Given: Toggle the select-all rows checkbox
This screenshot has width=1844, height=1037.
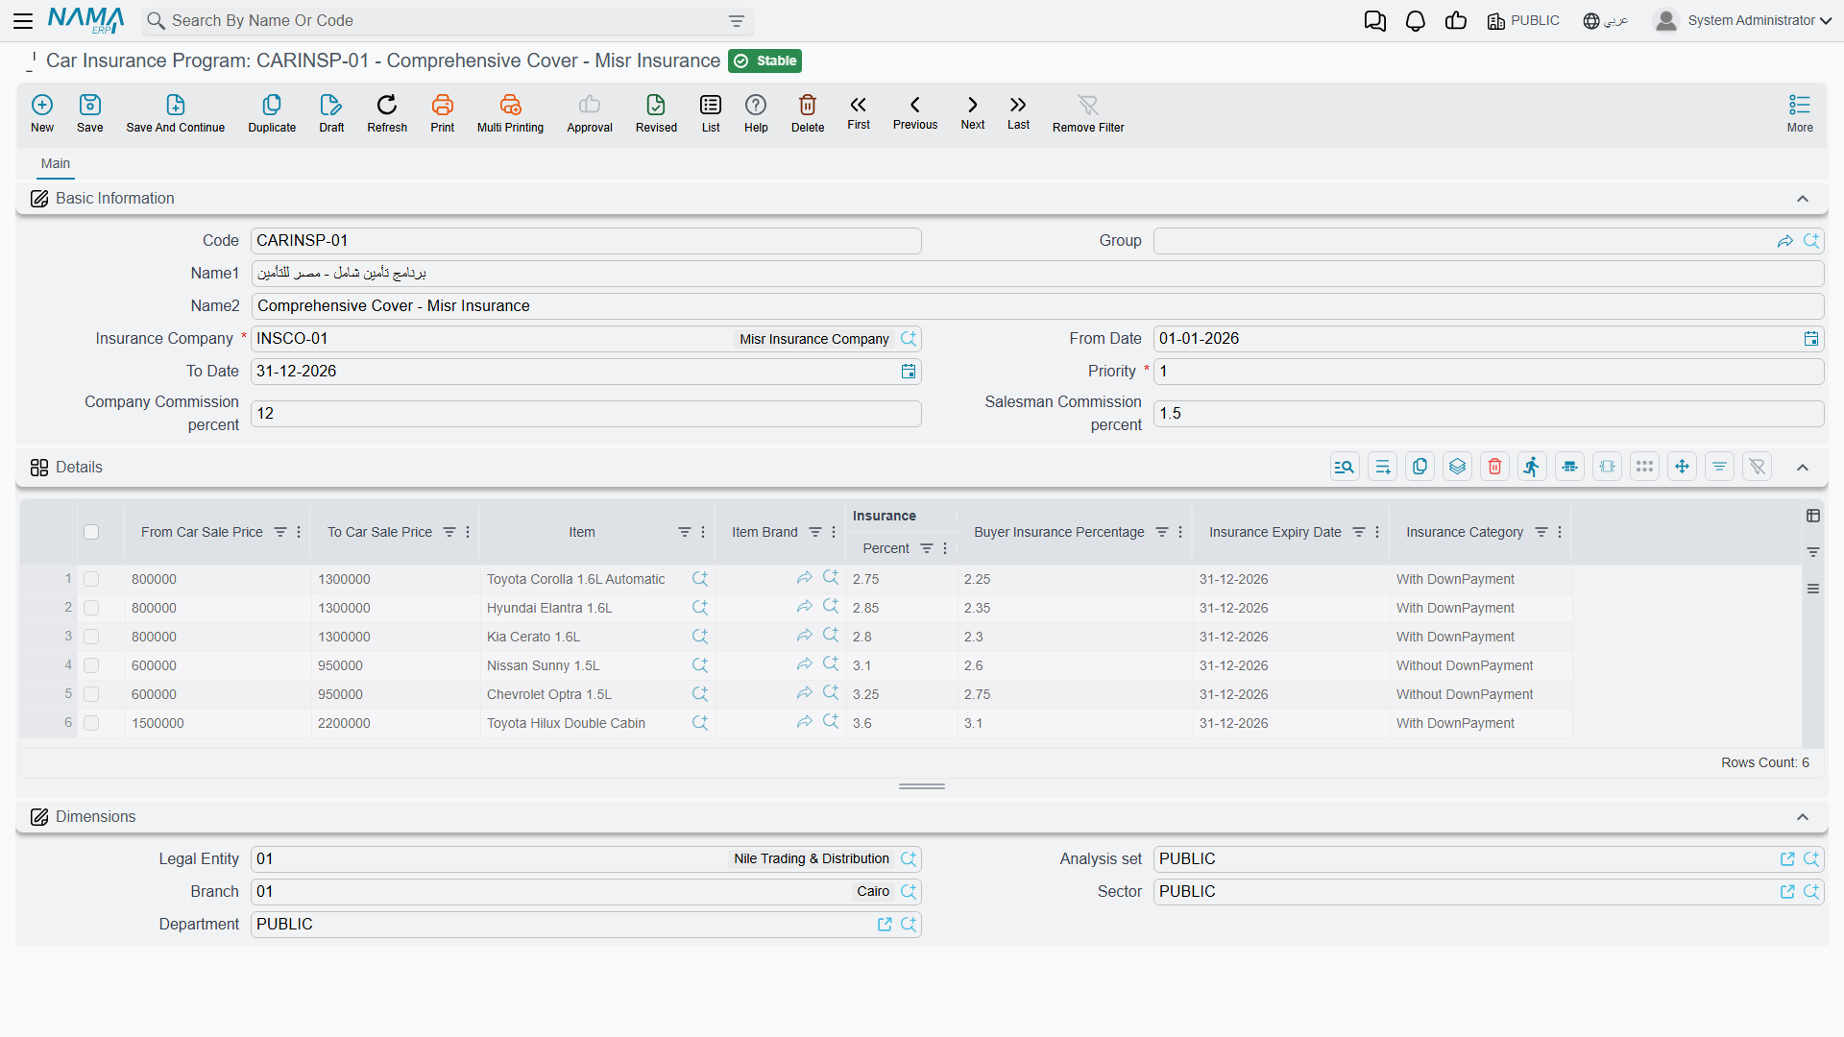Looking at the screenshot, I should [91, 532].
